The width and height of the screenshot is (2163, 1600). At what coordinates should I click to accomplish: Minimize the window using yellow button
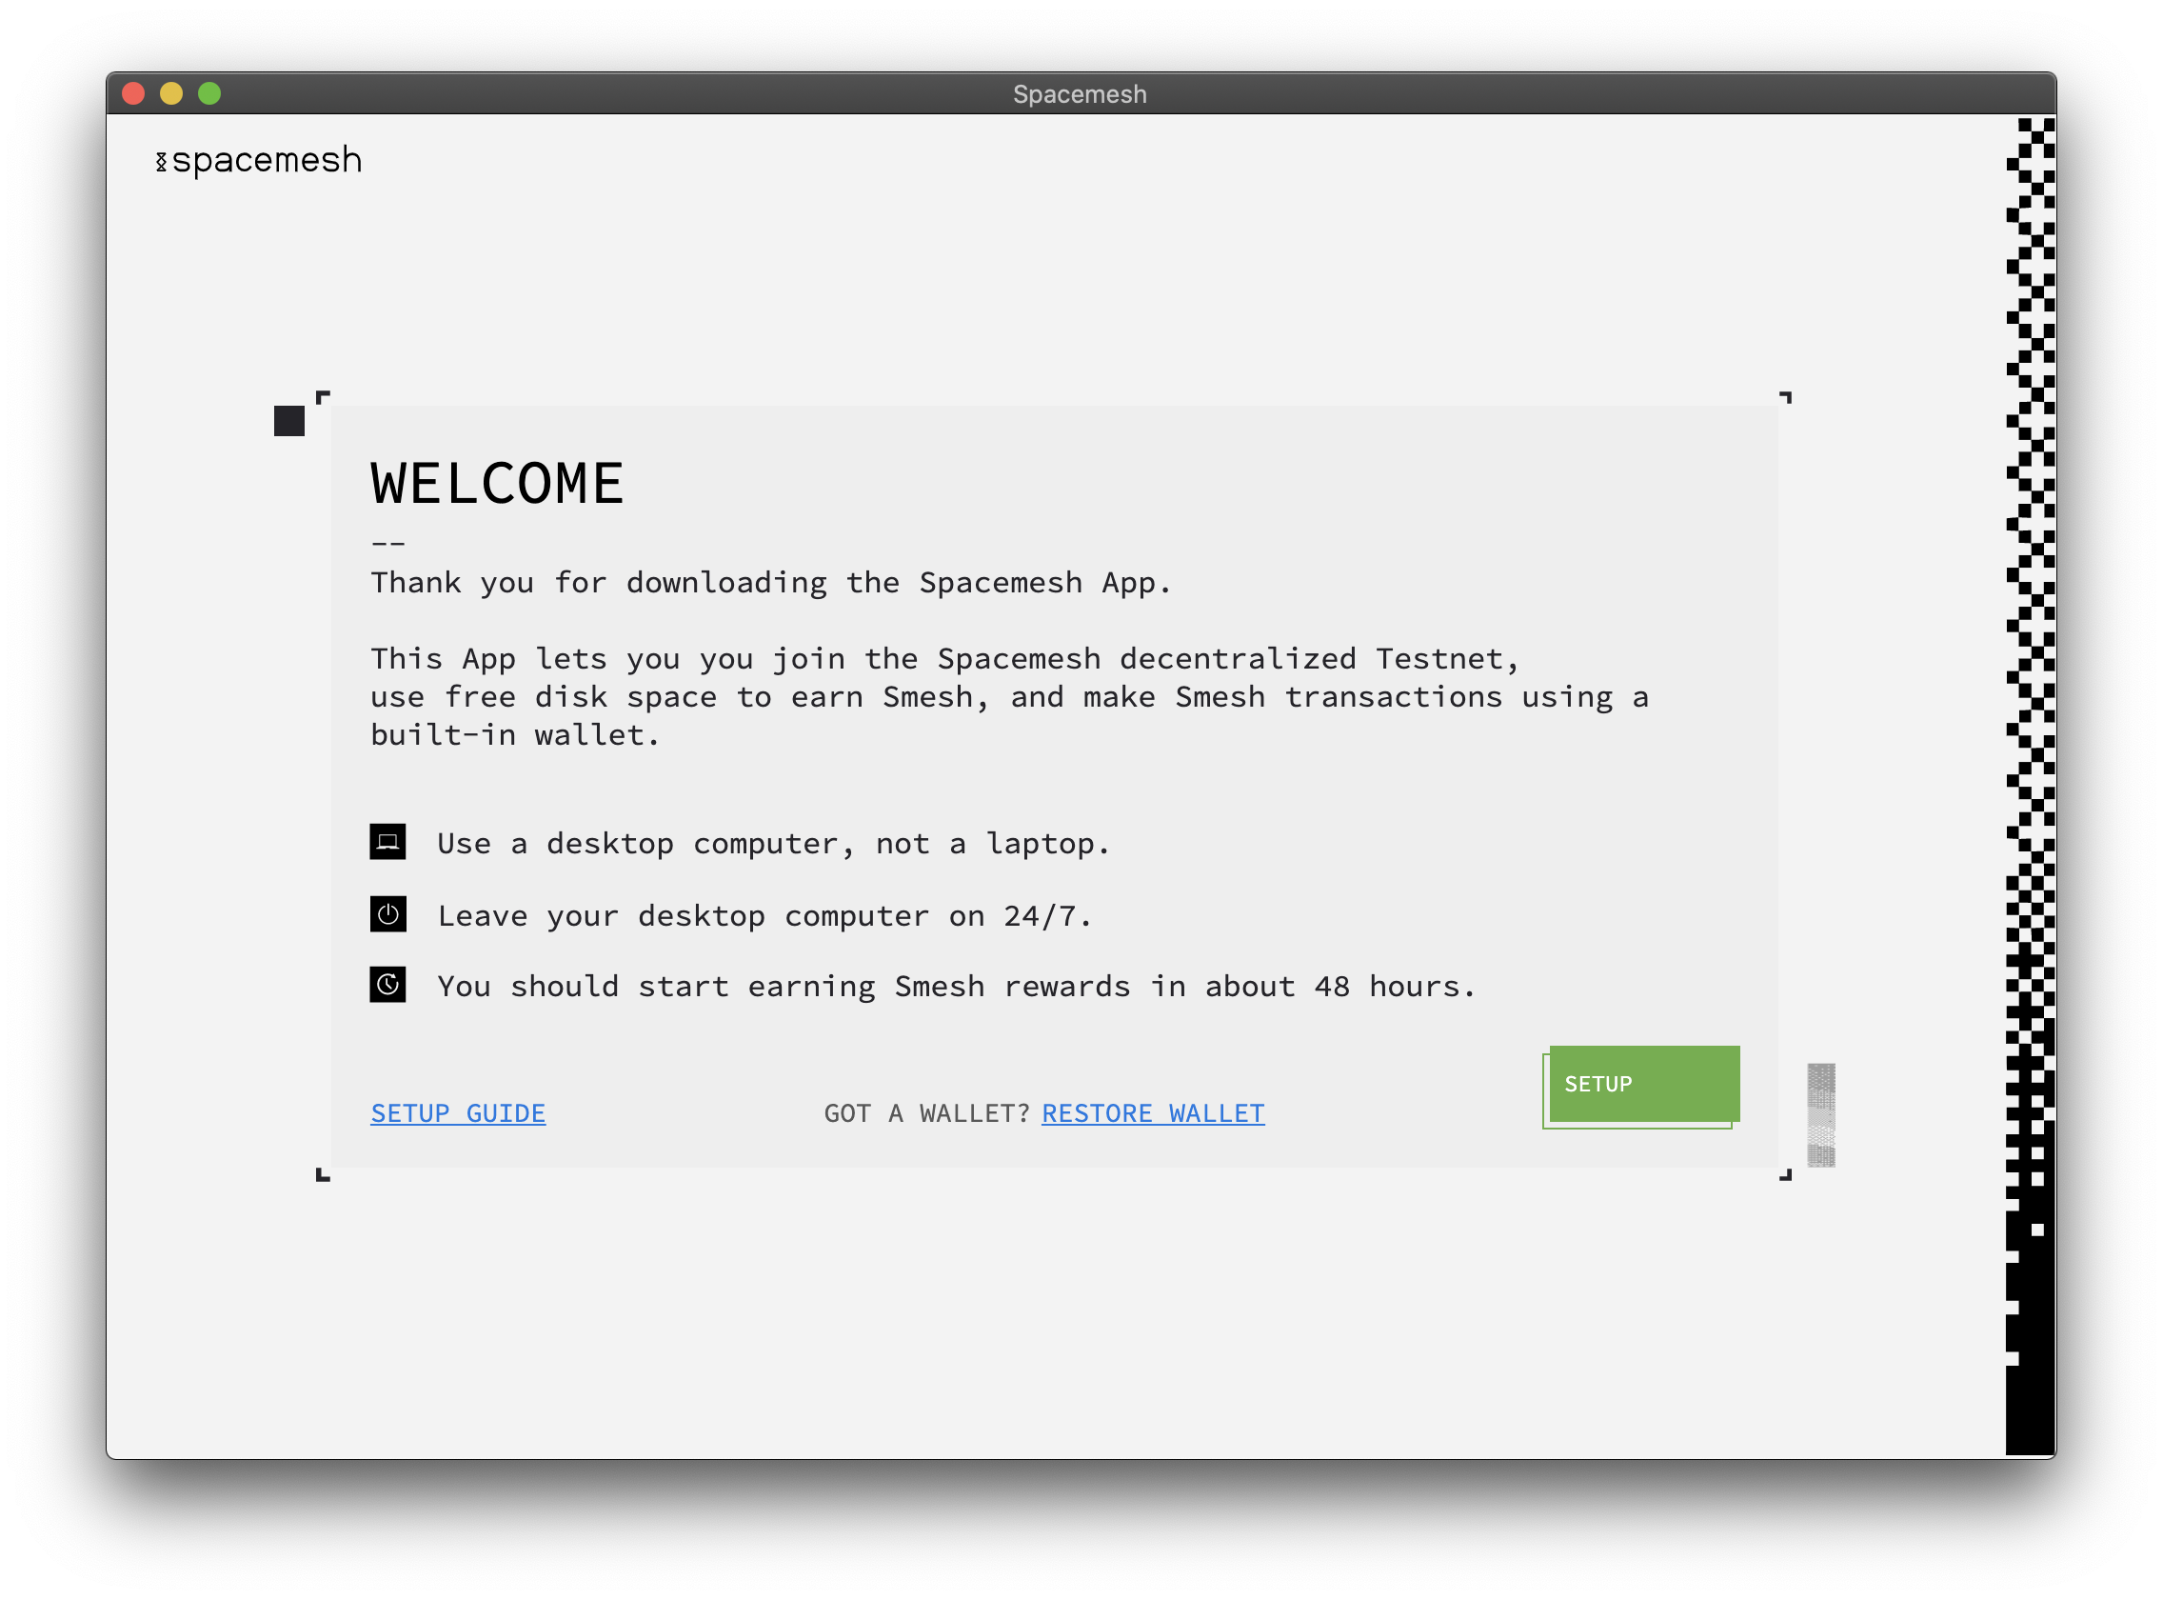(x=171, y=93)
